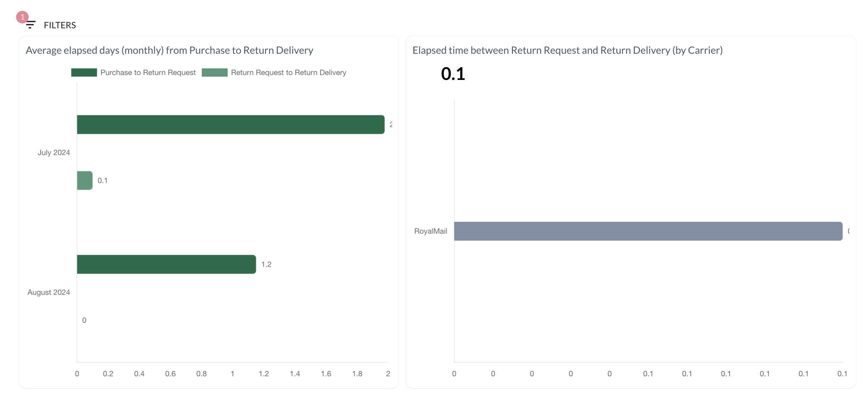Click the 0.1 value beside the July bar
Viewport: 863px width, 393px height.
(x=102, y=180)
